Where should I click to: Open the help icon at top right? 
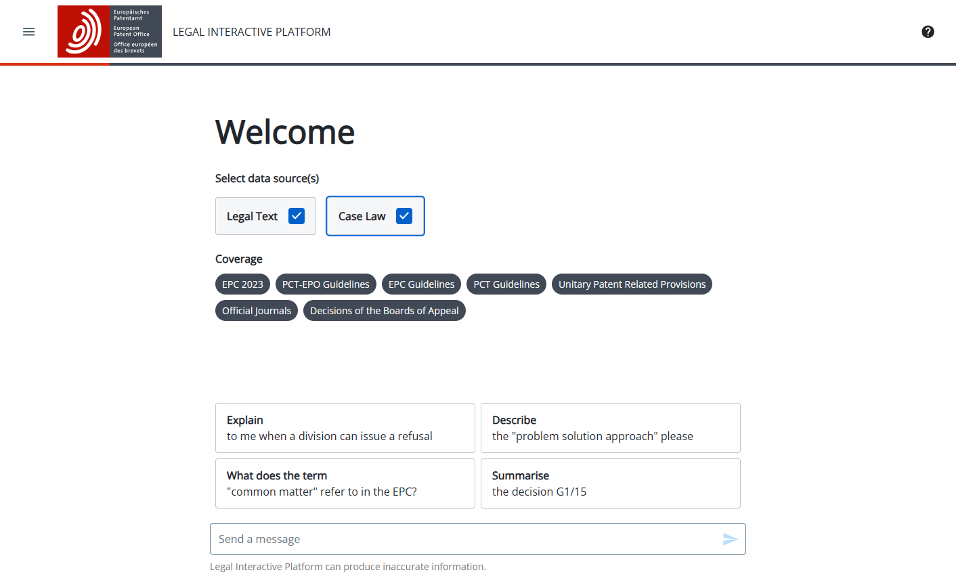[x=928, y=31]
